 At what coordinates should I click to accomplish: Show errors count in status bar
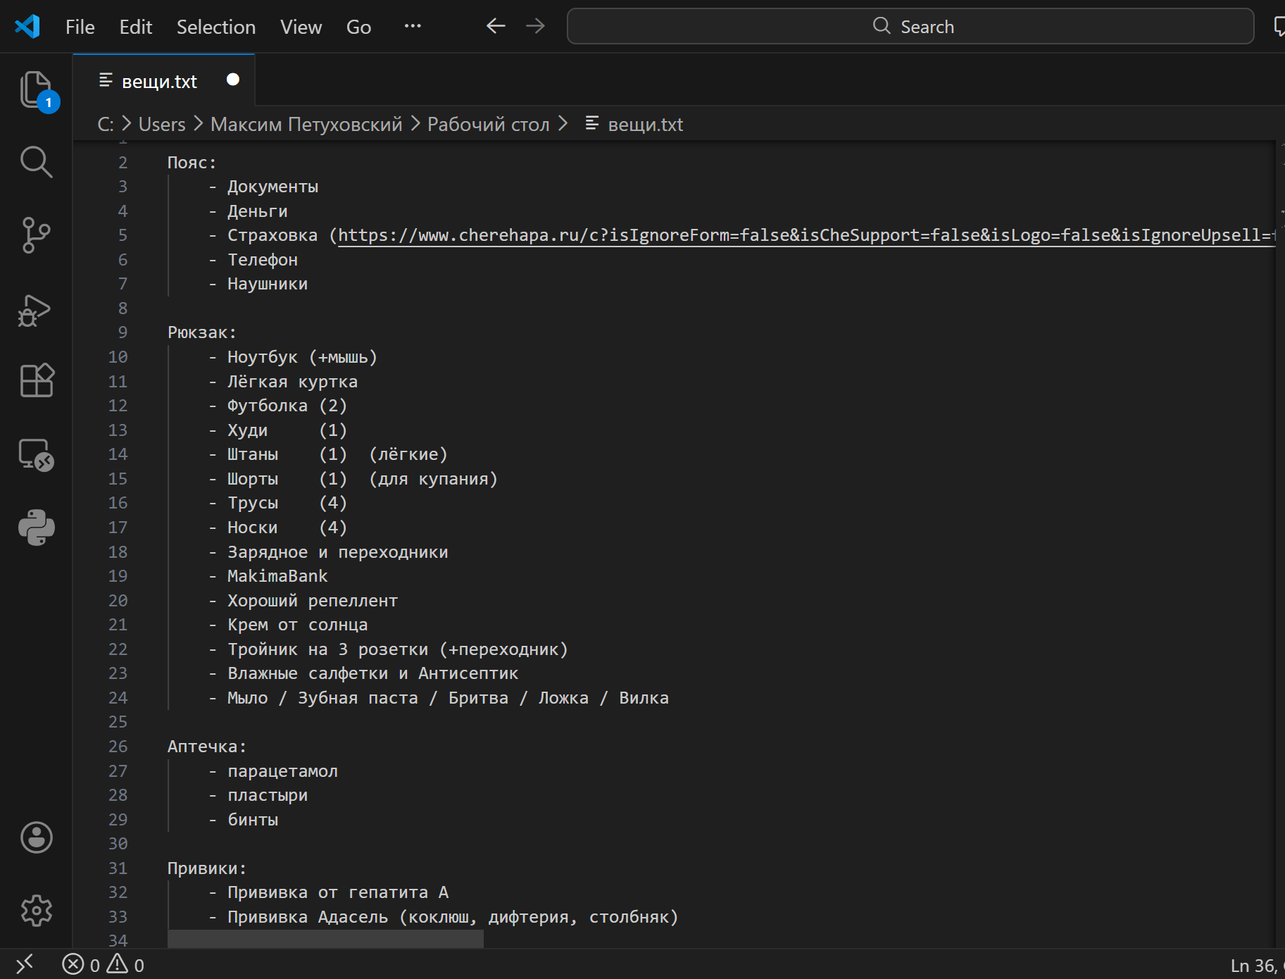81,965
